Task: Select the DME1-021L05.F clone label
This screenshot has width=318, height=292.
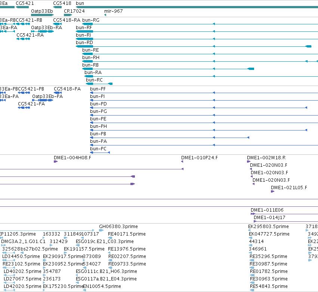Action: (x=289, y=187)
